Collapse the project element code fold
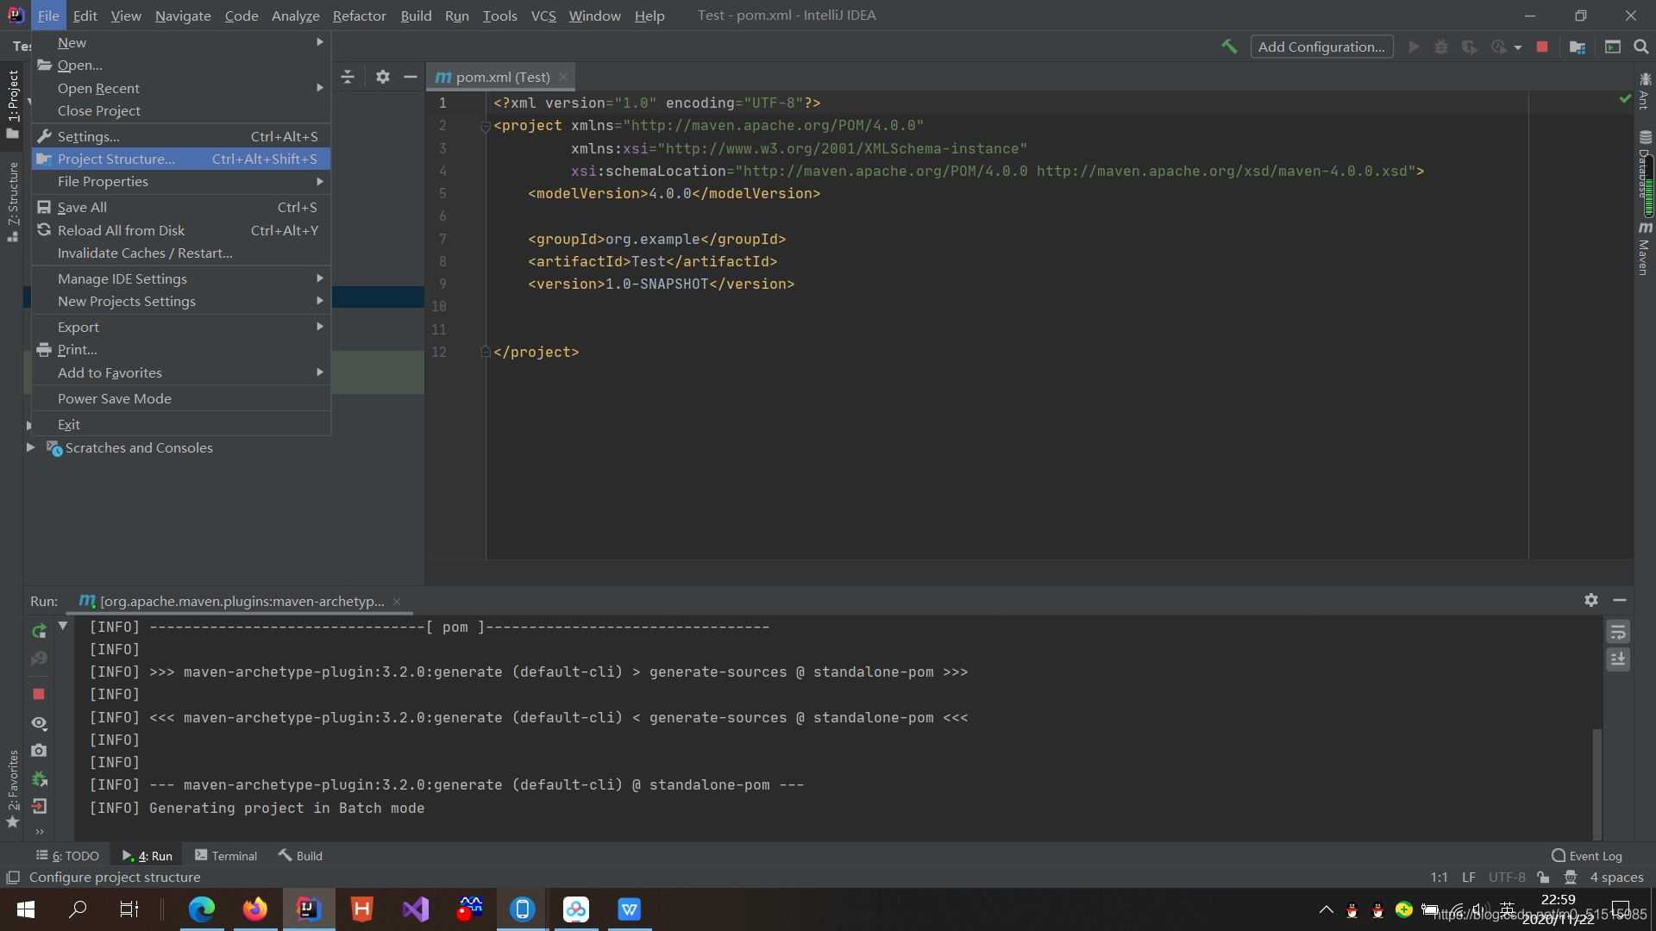Image resolution: width=1656 pixels, height=931 pixels. pyautogui.click(x=485, y=126)
